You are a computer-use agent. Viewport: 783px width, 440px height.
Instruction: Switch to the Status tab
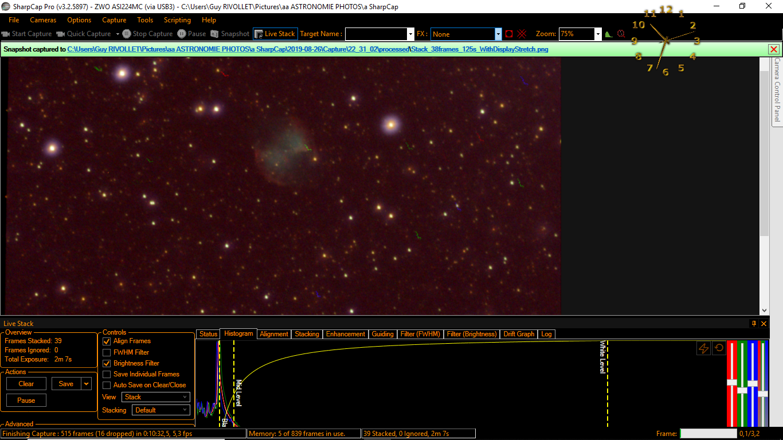coord(208,334)
